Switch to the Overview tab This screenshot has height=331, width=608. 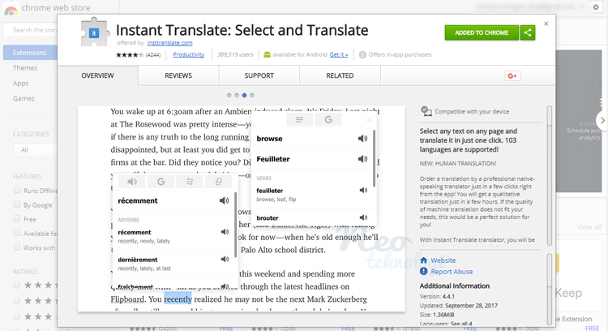(98, 75)
